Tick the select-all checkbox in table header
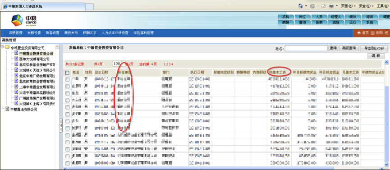This screenshot has width=390, height=170. pyautogui.click(x=67, y=73)
